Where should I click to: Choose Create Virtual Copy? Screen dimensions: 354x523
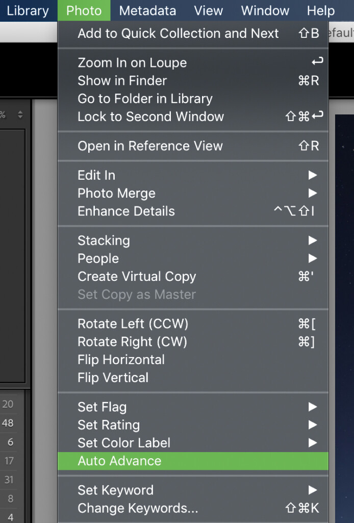(x=193, y=276)
